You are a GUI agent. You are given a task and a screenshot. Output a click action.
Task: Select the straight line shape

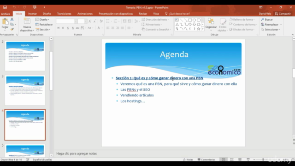pyautogui.click(x=181, y=20)
